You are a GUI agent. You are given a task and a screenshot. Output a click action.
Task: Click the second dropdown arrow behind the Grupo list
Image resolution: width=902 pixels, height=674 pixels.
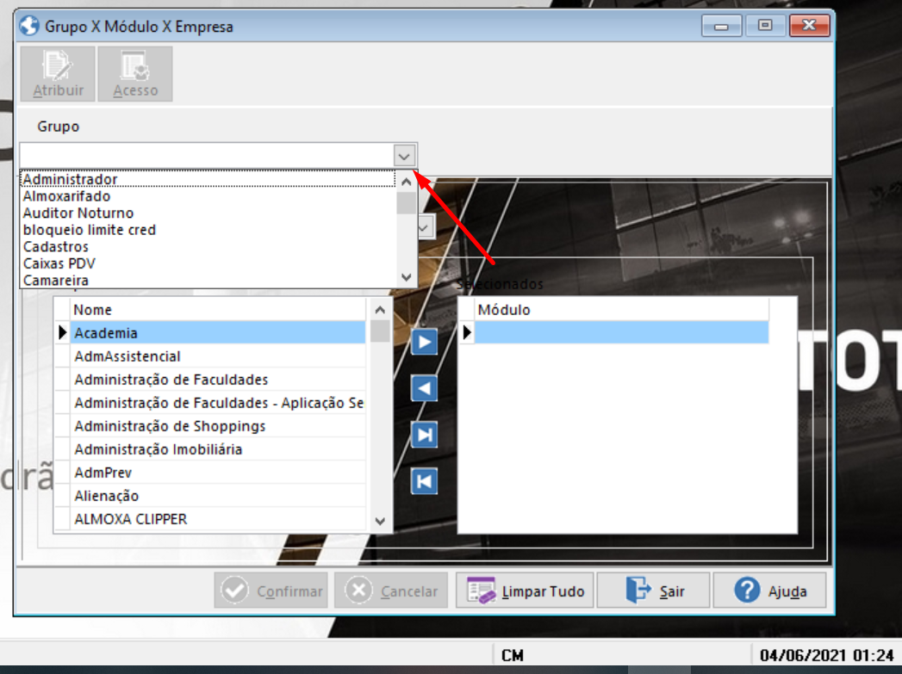click(x=425, y=228)
